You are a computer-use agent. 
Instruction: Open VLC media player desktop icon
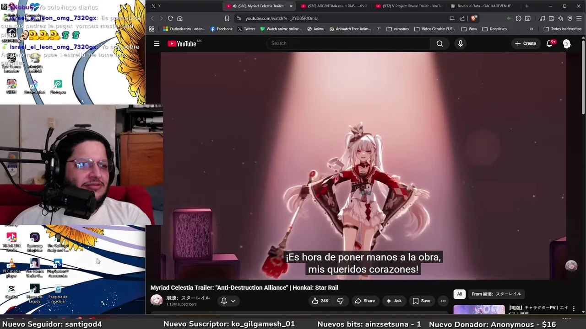pyautogui.click(x=11, y=268)
